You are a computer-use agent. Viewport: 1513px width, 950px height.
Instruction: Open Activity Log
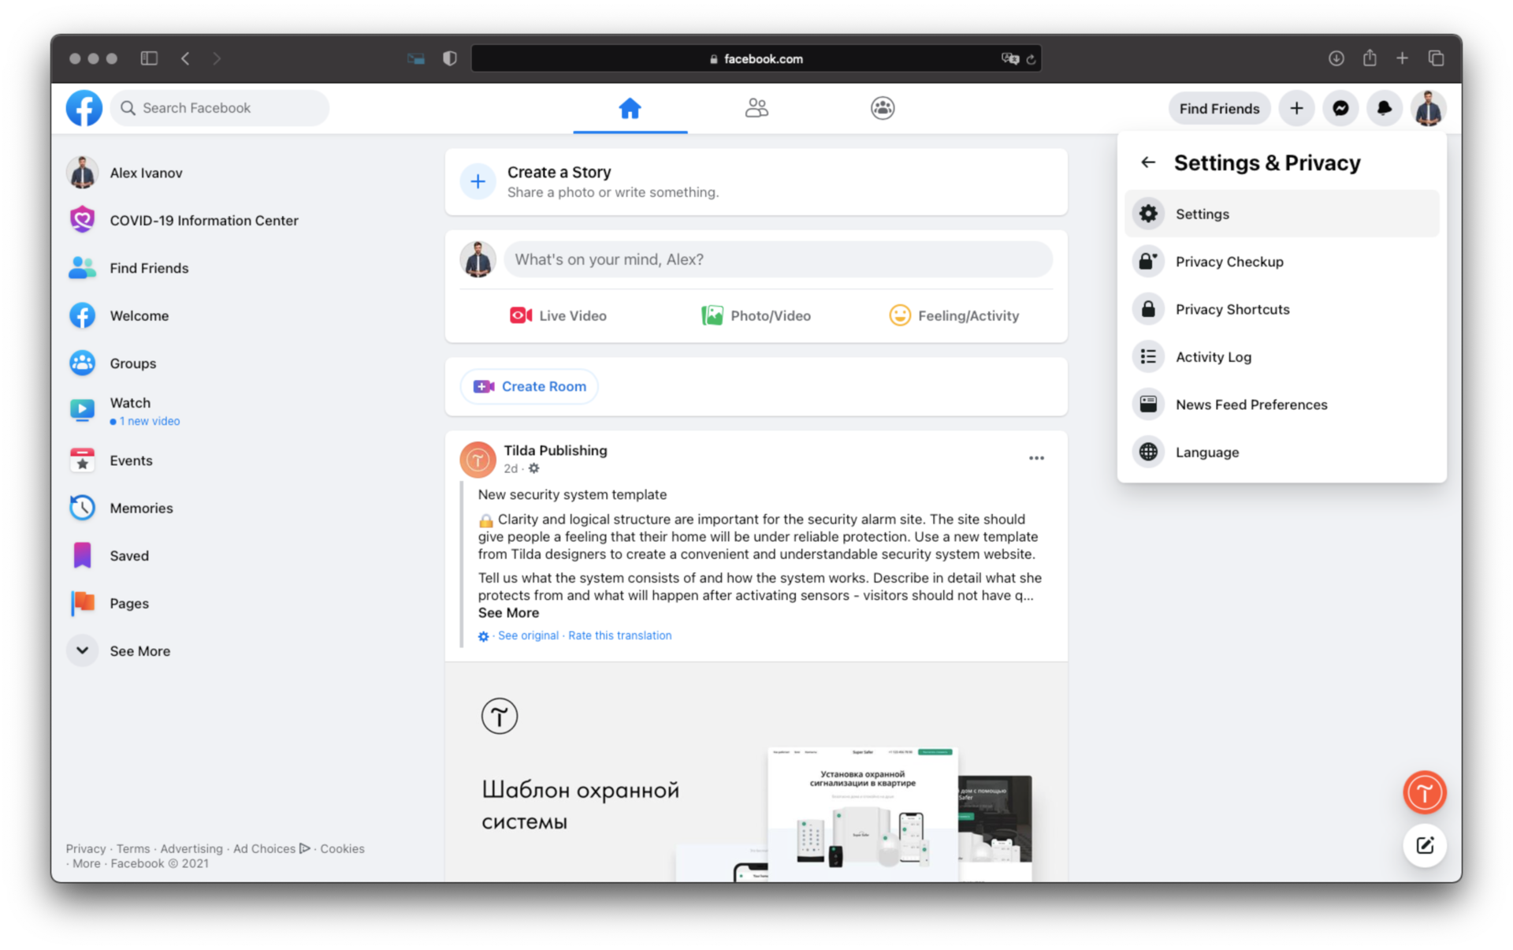pyautogui.click(x=1282, y=357)
